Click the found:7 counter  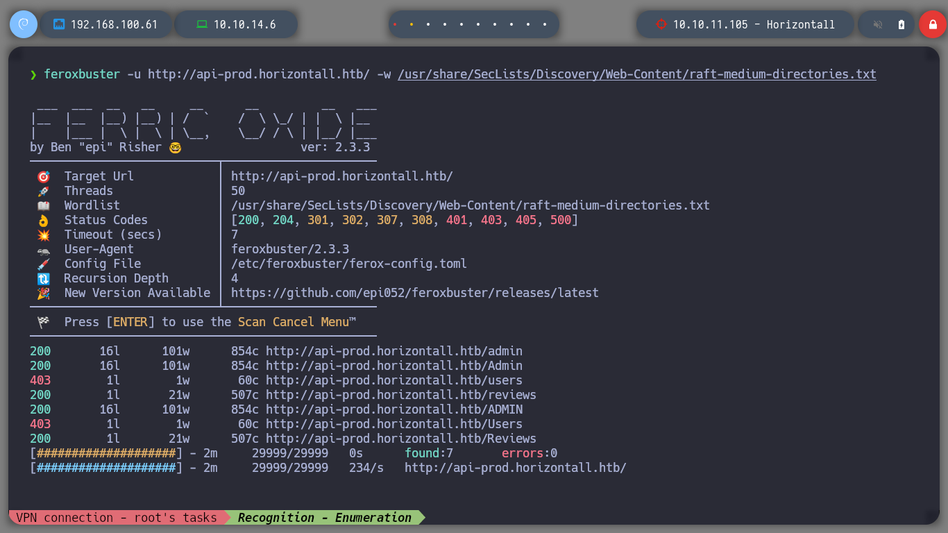[x=429, y=453]
